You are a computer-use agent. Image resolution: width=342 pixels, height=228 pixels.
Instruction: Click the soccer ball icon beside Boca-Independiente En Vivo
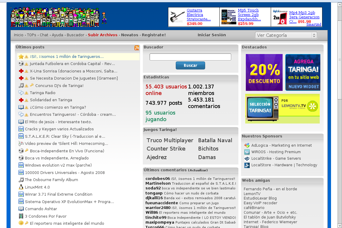[21, 151]
